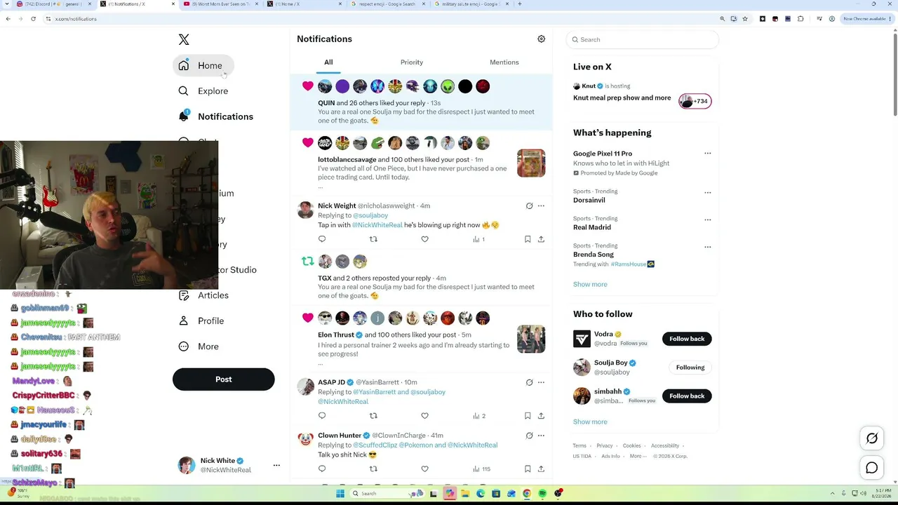Expand the More menu in the sidebar
The height and width of the screenshot is (505, 898).
tap(199, 346)
